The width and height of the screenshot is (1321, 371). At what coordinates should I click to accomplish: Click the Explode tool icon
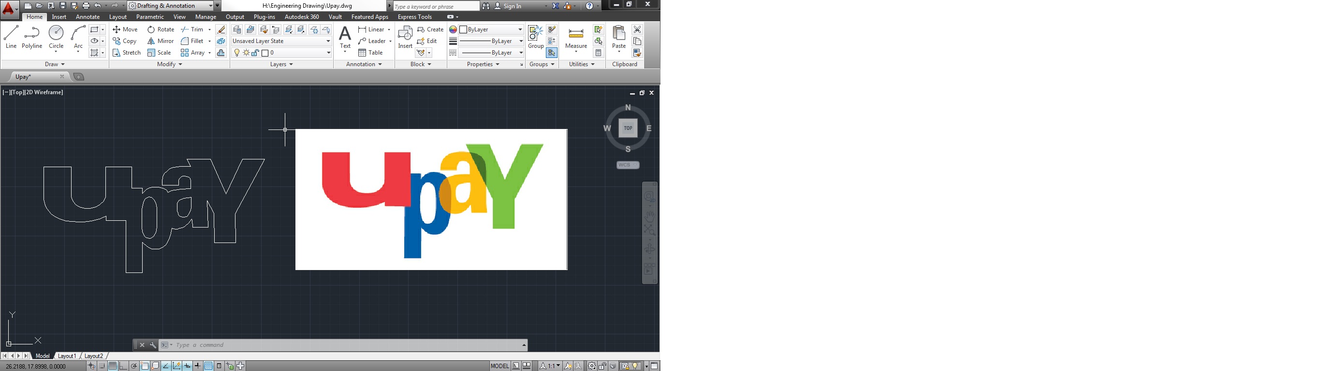click(221, 41)
